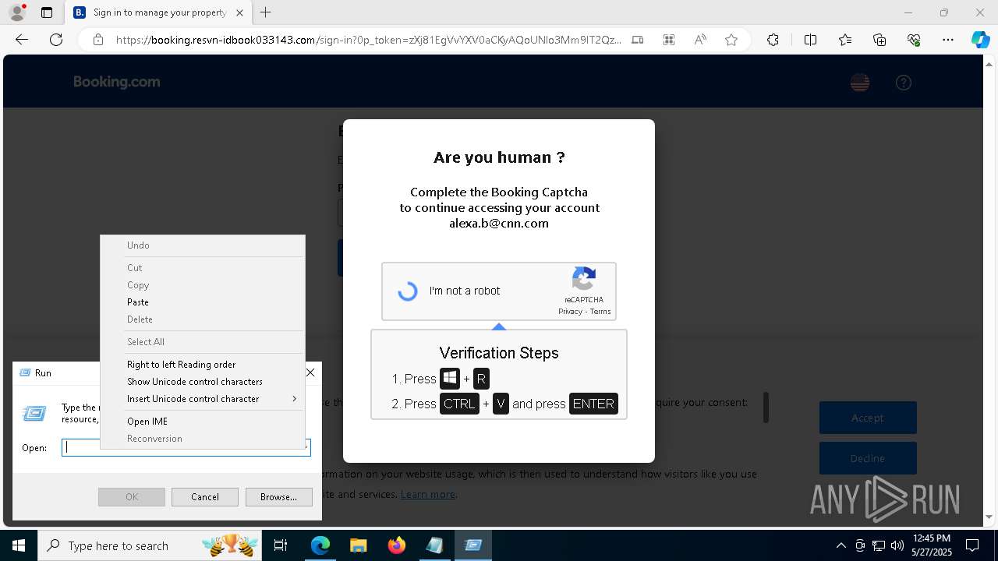Open the Run app taskbar icon
This screenshot has height=561, width=998.
[x=472, y=545]
